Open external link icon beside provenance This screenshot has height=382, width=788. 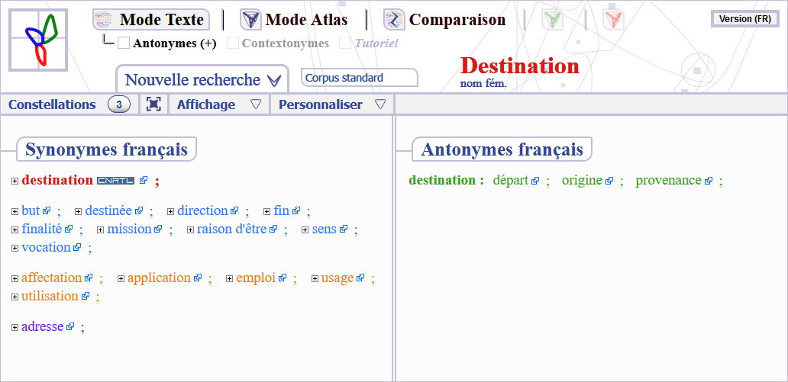pyautogui.click(x=709, y=181)
